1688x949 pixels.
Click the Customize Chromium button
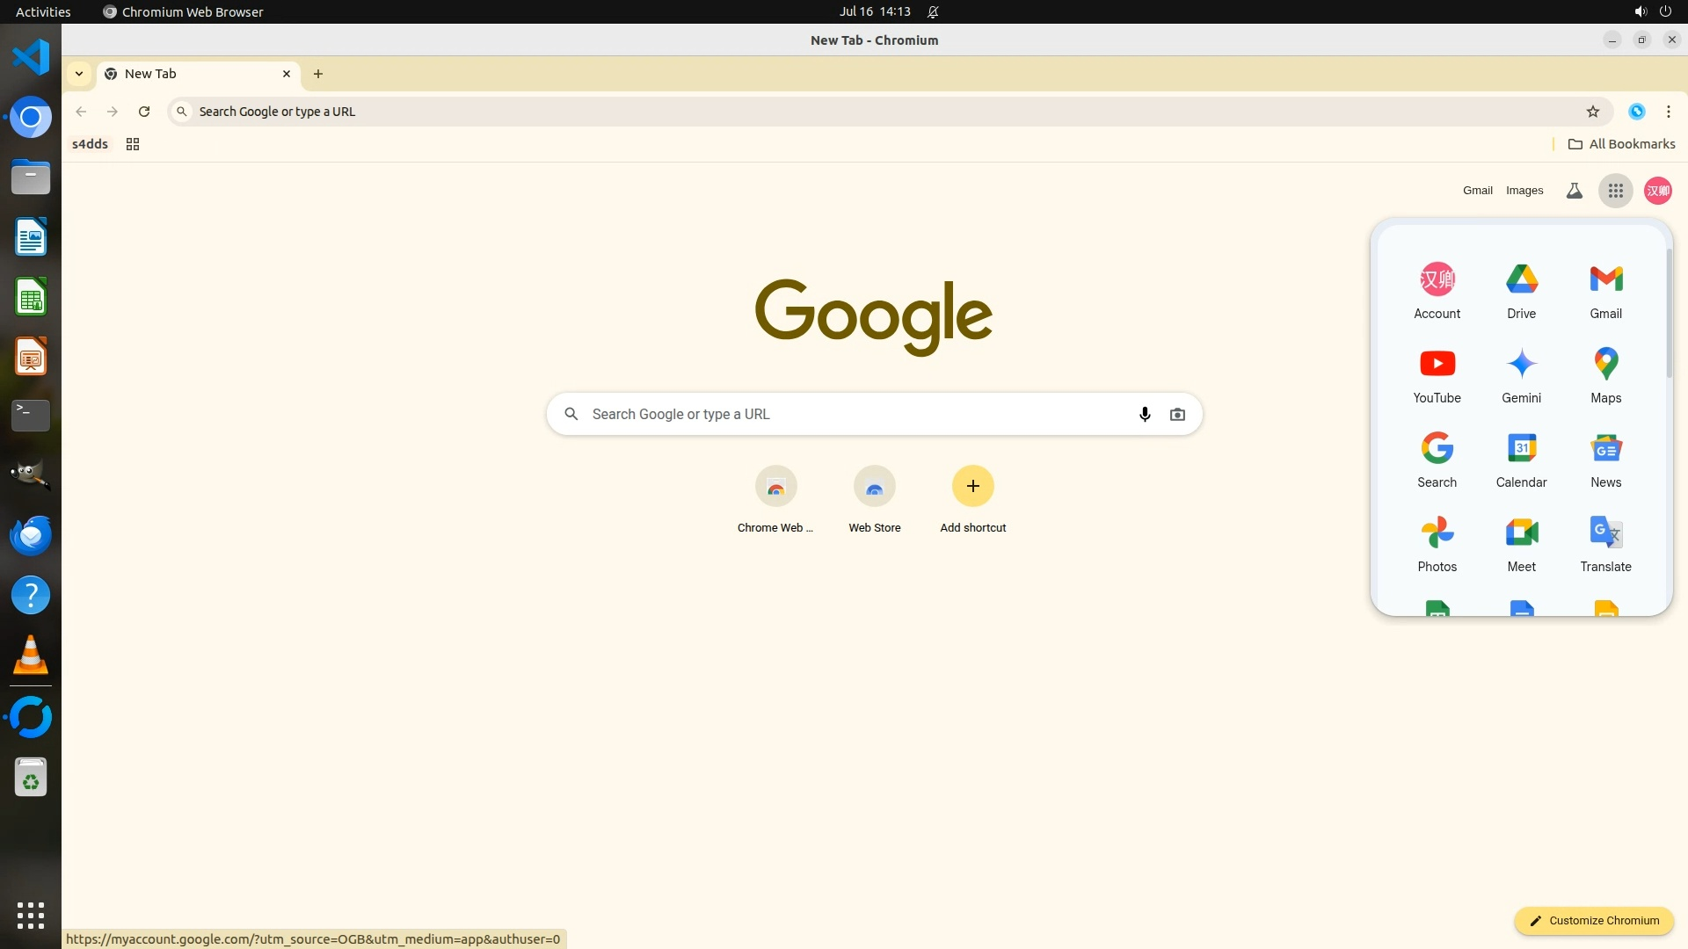(x=1593, y=921)
